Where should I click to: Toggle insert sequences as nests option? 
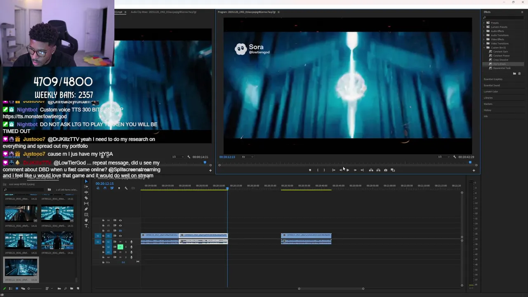(x=98, y=188)
